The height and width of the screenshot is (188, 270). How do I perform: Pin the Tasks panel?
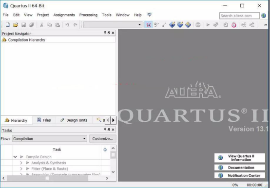[105, 130]
